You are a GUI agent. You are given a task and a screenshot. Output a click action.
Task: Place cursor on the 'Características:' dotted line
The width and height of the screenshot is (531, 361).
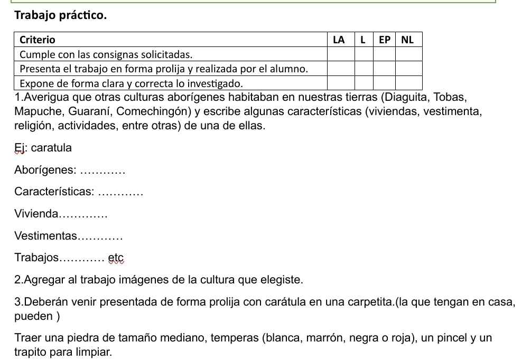tap(120, 192)
